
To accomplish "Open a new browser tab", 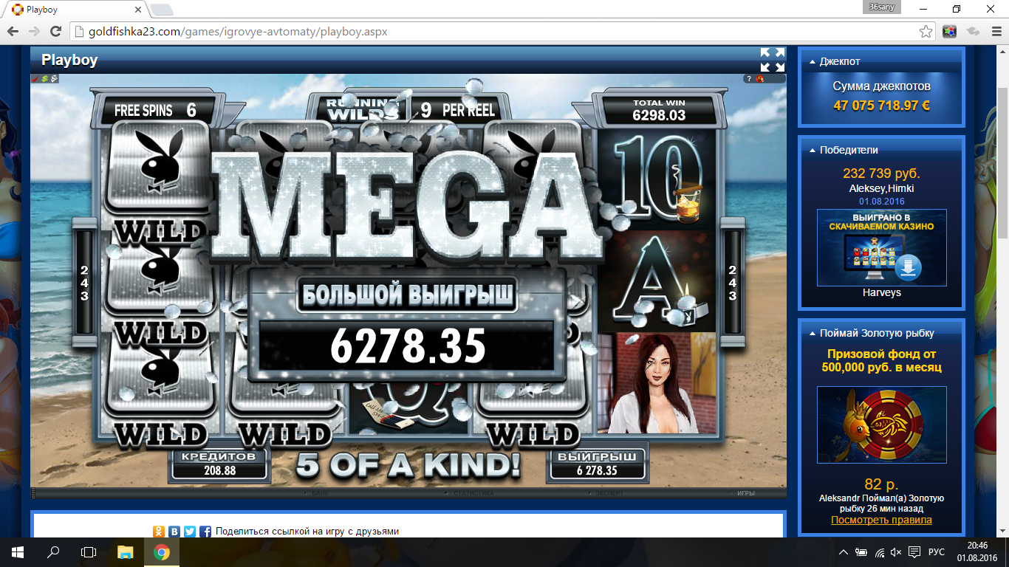I will 162,10.
